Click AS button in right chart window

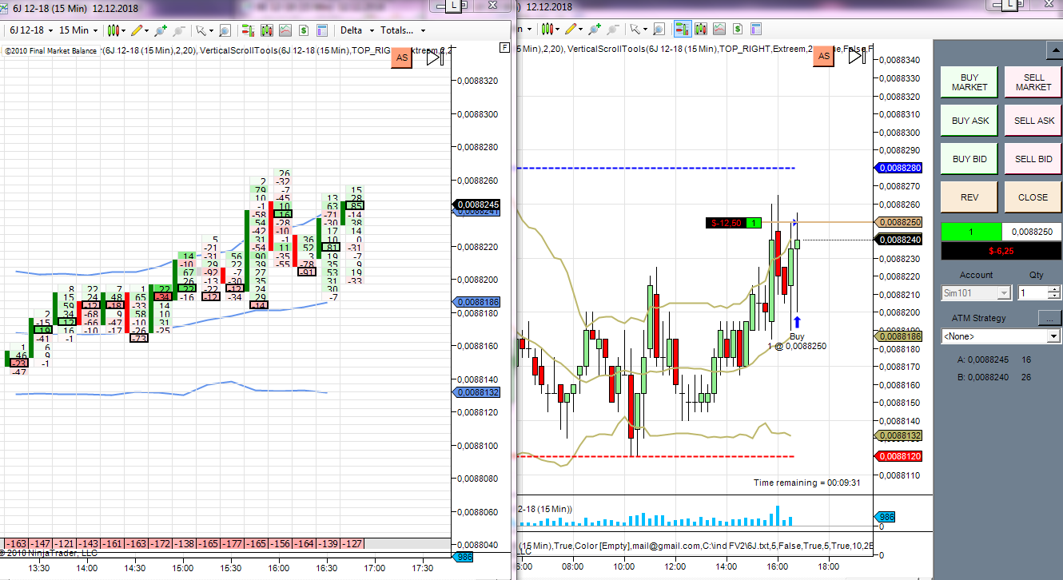pos(822,56)
